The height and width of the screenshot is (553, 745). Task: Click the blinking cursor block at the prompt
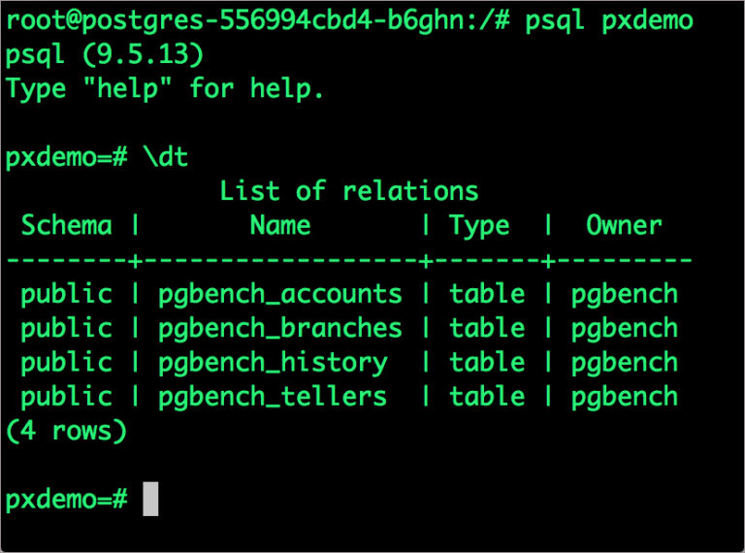pyautogui.click(x=150, y=500)
